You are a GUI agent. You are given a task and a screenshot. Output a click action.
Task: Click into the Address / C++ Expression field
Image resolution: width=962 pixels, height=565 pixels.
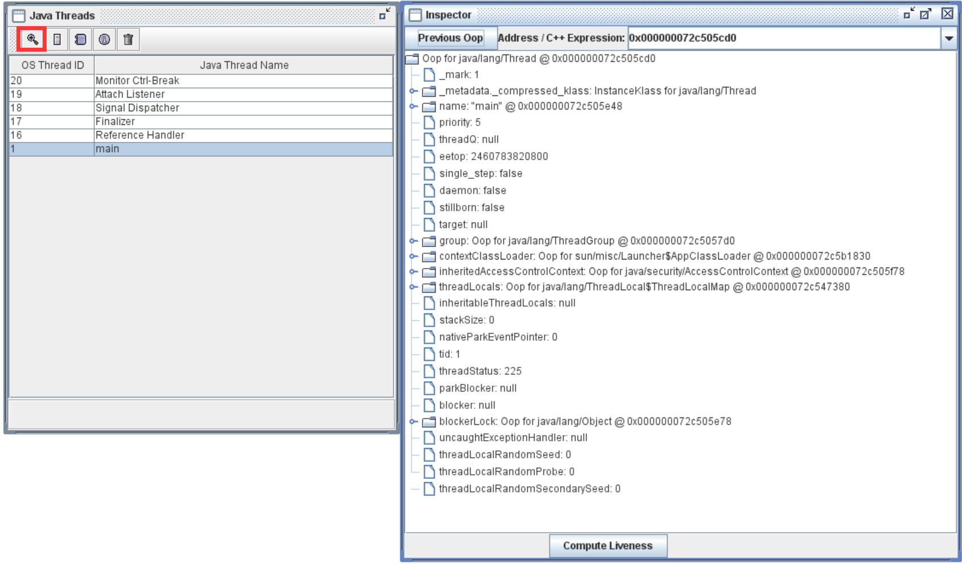coord(784,38)
